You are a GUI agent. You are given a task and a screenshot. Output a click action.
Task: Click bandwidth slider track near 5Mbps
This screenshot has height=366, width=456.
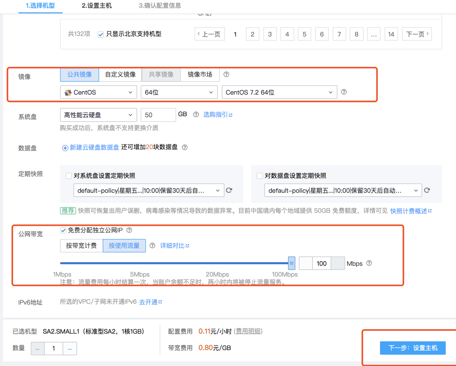tap(140, 263)
